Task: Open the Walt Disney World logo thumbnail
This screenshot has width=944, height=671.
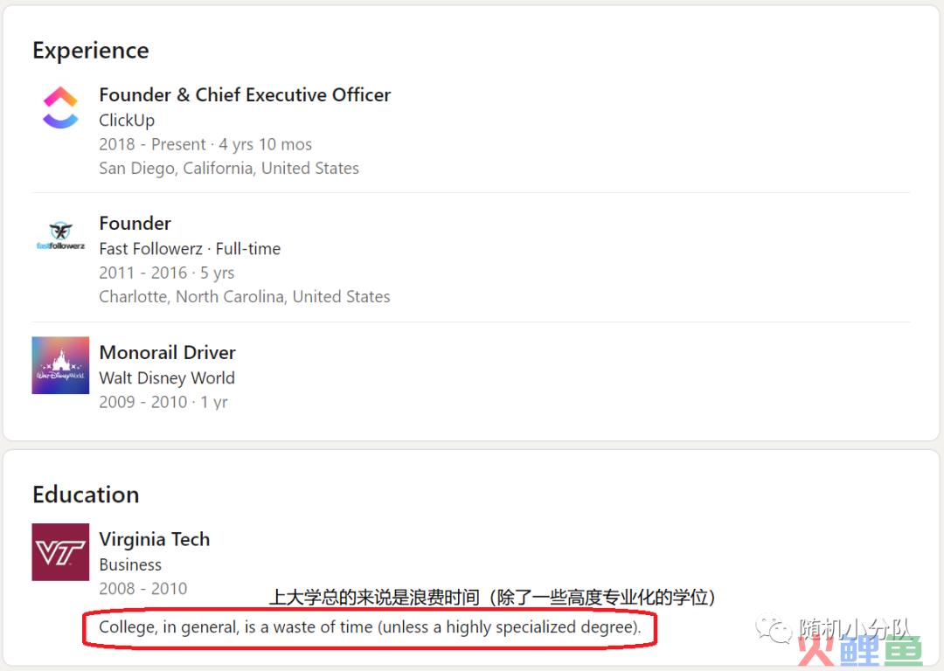Action: tap(61, 365)
